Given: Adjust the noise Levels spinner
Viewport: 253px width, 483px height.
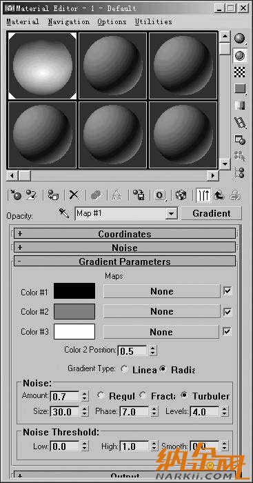Looking at the screenshot, I should click(x=225, y=411).
